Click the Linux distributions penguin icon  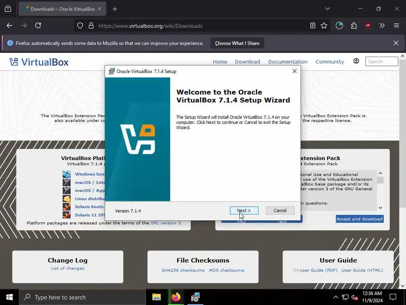67,199
